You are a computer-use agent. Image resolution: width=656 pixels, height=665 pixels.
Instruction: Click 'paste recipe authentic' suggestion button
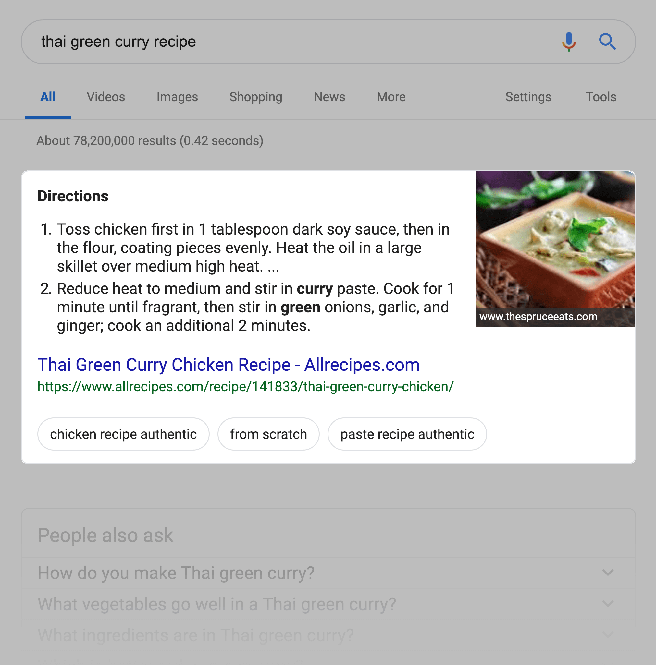click(x=407, y=433)
